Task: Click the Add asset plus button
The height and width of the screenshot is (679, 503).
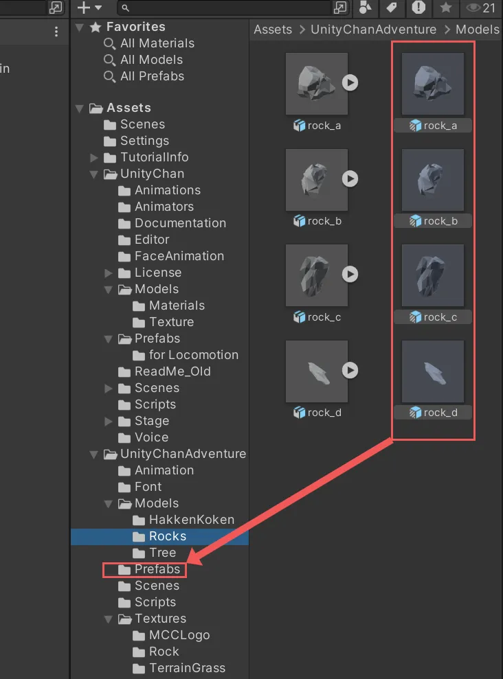Action: coord(89,8)
